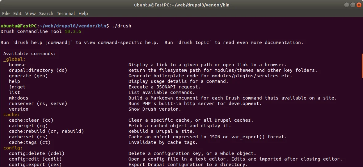Click the config:delete (cdel) command
The image size is (363, 167).
point(36,153)
